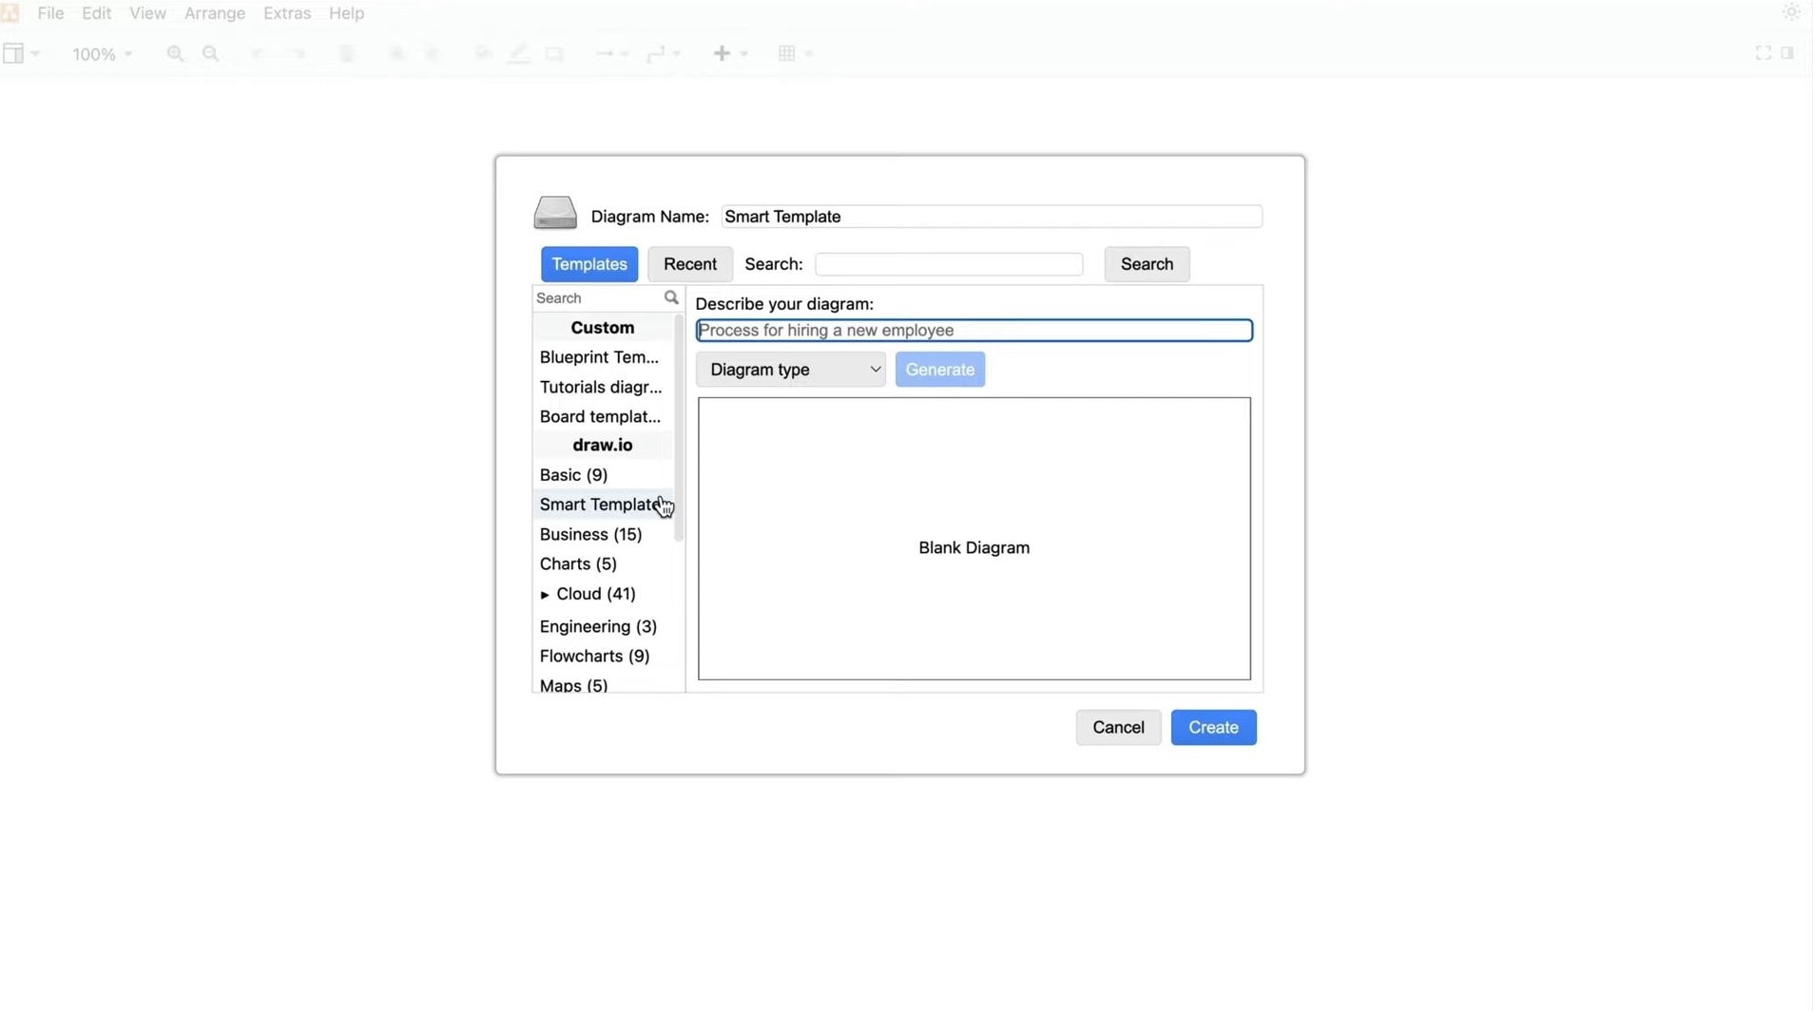
Task: Click the waypoints connector style icon
Action: (x=656, y=54)
